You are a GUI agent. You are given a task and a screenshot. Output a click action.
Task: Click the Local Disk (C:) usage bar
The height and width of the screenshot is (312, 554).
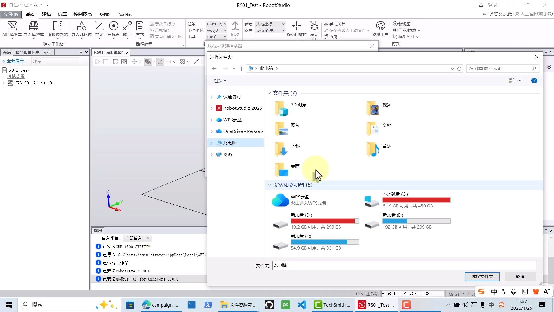pyautogui.click(x=416, y=200)
